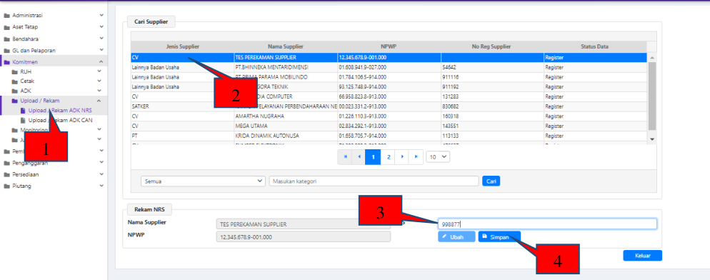Expand the GL dan Pelaporan menu

(101, 50)
